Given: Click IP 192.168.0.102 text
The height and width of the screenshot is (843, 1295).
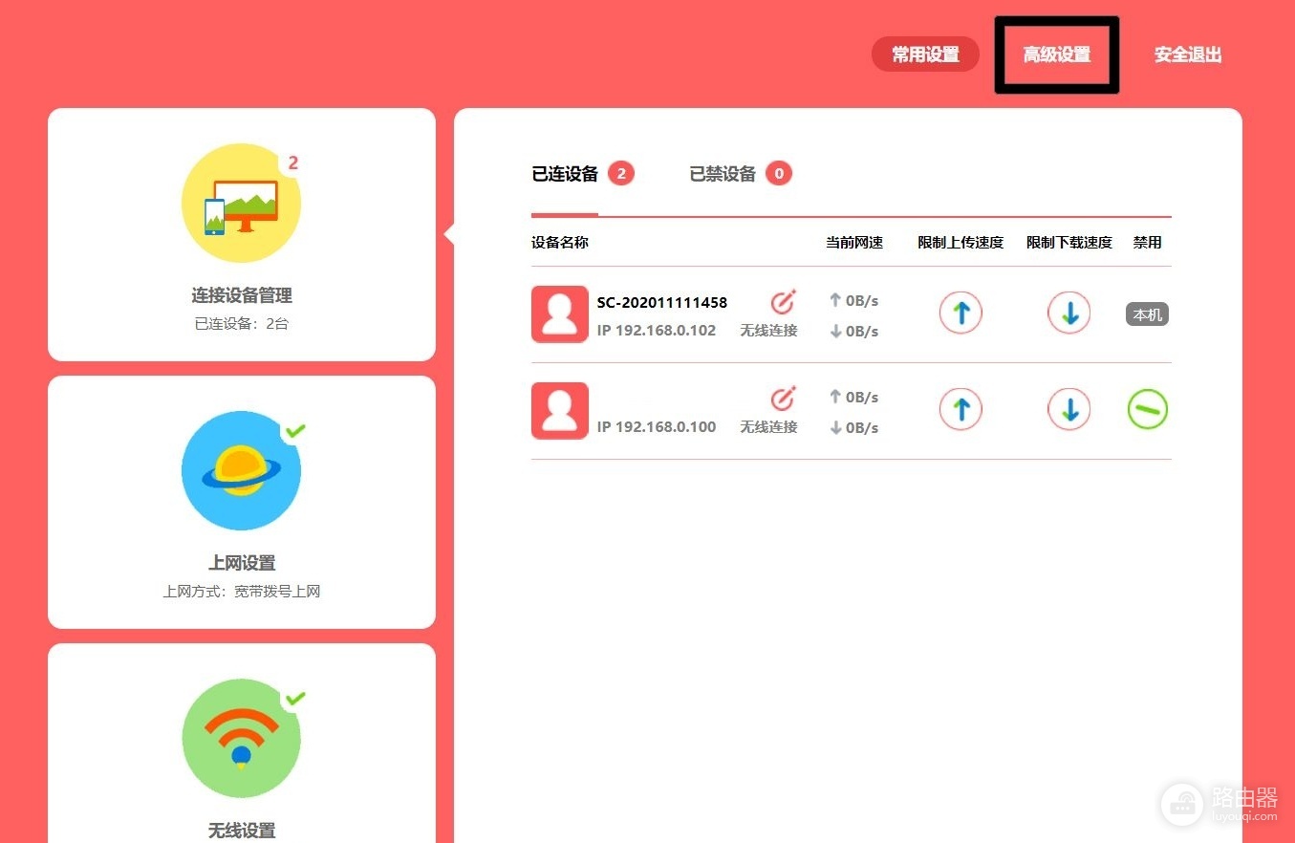Looking at the screenshot, I should (657, 331).
